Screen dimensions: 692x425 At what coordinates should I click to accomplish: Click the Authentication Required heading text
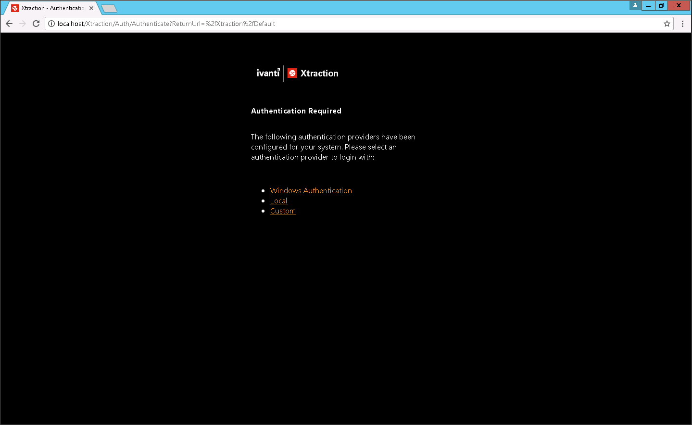296,111
